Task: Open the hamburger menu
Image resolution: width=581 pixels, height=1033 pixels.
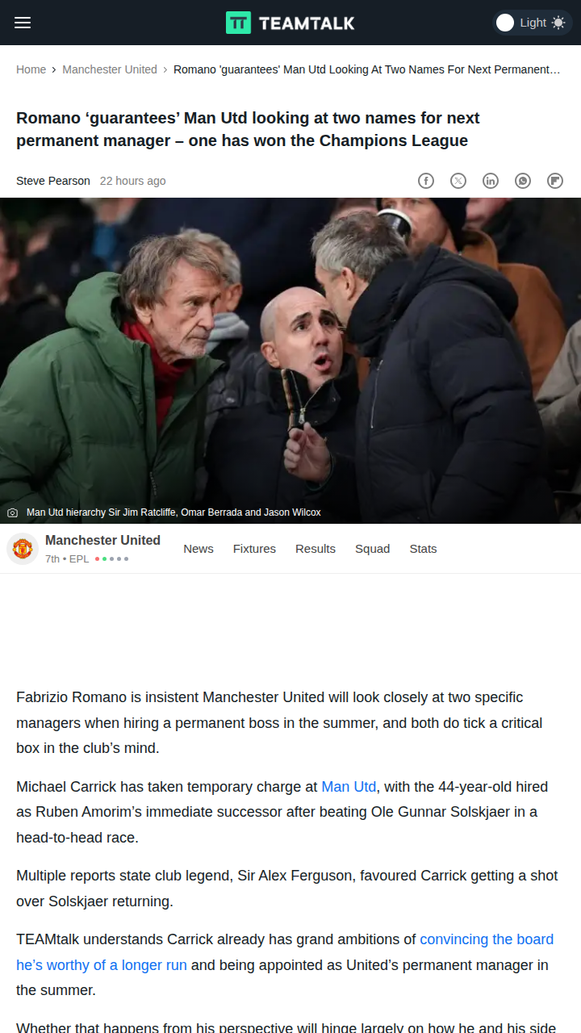Action: pos(23,23)
